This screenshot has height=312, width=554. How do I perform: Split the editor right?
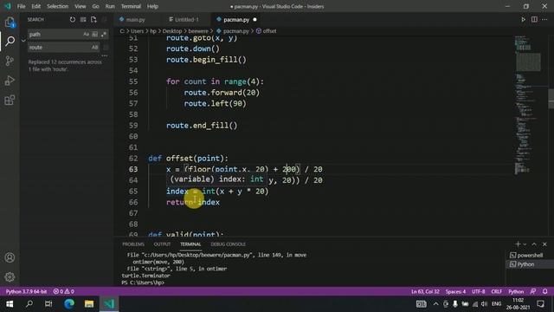[534, 19]
